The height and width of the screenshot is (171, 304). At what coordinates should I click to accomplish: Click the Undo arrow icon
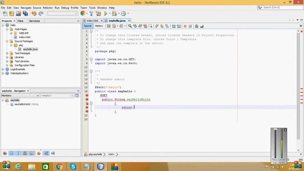click(x=34, y=14)
